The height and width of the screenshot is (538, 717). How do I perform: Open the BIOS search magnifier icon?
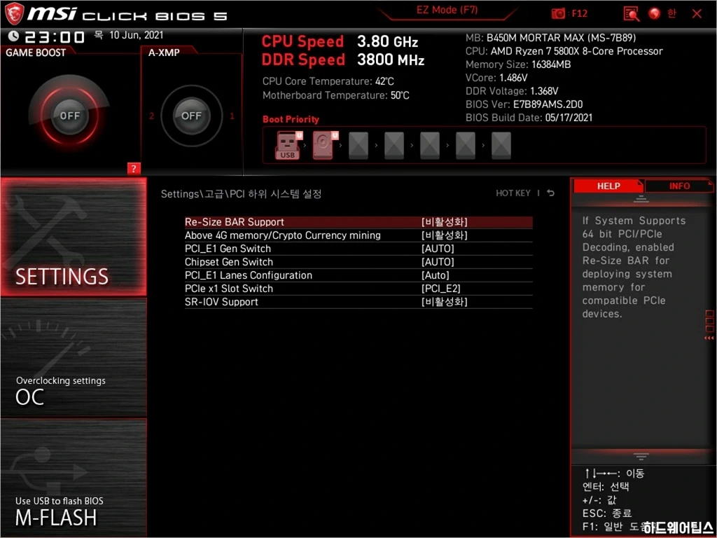(632, 14)
